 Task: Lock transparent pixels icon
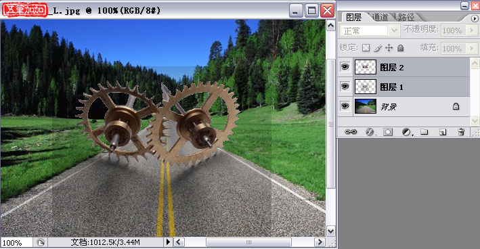(x=366, y=48)
